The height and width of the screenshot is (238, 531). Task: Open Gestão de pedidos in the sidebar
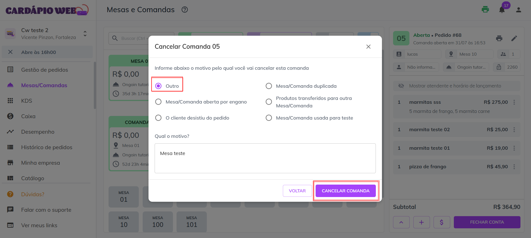[x=44, y=70]
